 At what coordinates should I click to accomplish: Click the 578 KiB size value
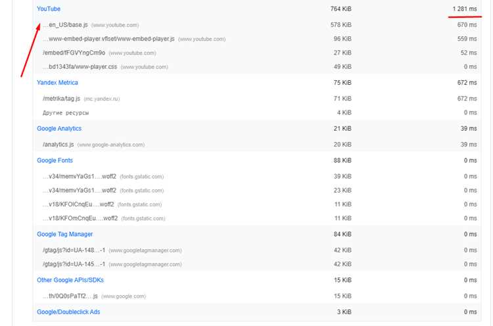340,25
